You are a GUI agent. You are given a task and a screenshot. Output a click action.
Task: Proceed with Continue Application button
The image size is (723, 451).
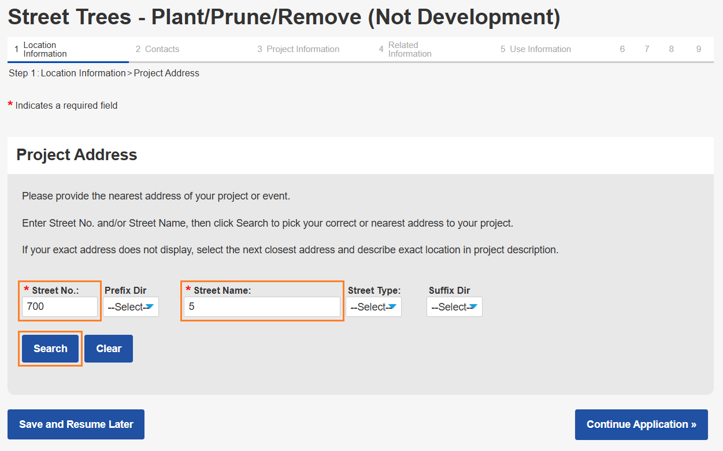click(641, 424)
